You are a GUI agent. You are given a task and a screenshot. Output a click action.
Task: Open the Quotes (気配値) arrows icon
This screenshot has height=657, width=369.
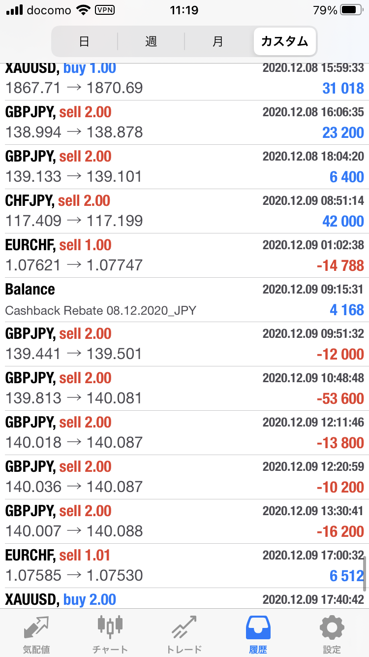[x=36, y=627]
